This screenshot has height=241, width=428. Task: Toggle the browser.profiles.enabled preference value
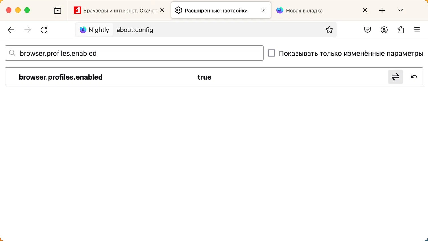[x=395, y=77]
